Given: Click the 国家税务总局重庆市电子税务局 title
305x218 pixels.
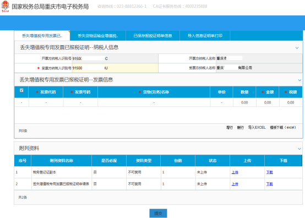Looking at the screenshot, I should coord(50,7).
